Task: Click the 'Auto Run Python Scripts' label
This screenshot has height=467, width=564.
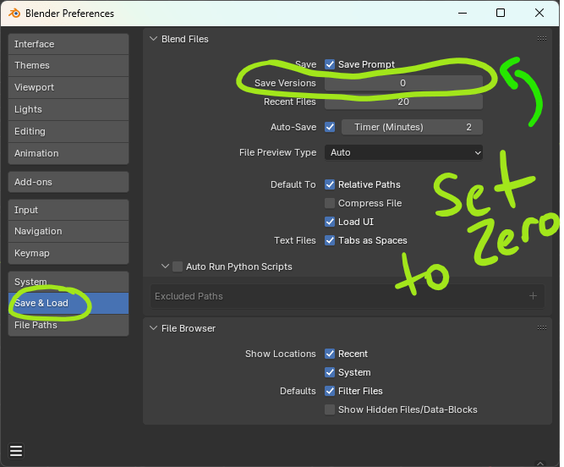Action: click(238, 266)
